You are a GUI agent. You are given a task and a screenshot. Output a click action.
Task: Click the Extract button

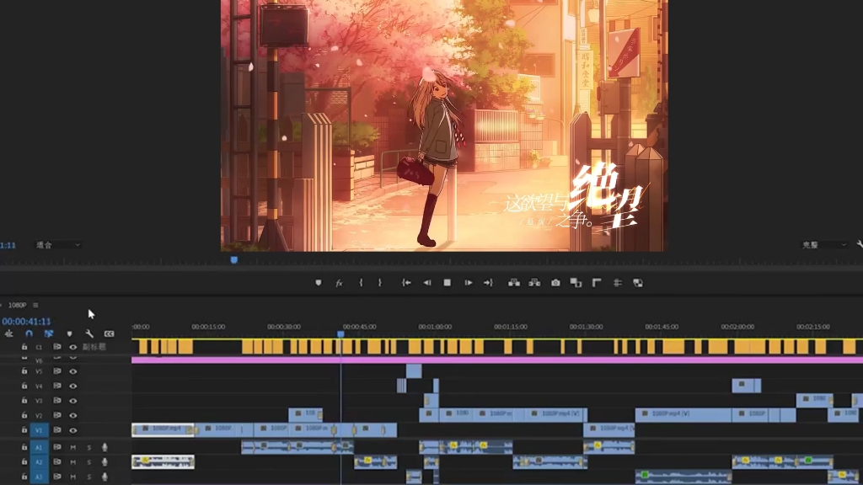pos(534,283)
